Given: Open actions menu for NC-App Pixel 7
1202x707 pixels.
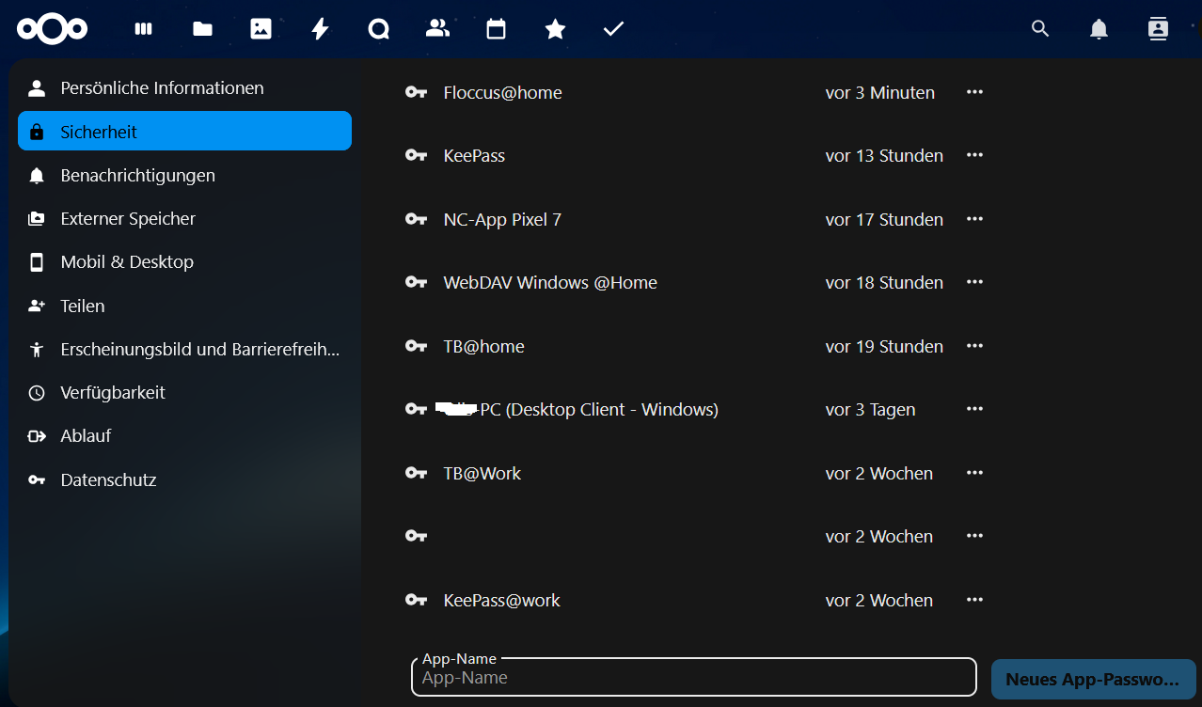Looking at the screenshot, I should click(x=974, y=219).
